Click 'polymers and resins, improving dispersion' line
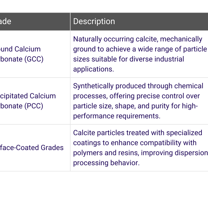This screenshot has height=208, width=208. point(141,153)
